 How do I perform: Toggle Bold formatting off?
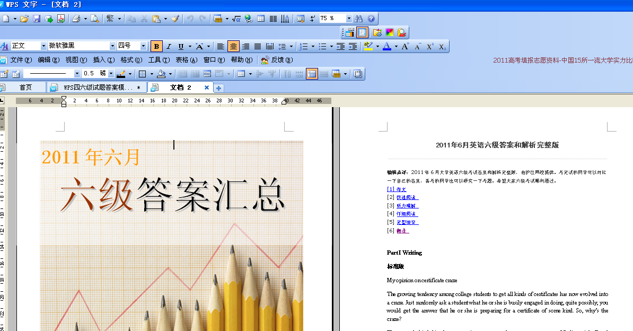[156, 47]
